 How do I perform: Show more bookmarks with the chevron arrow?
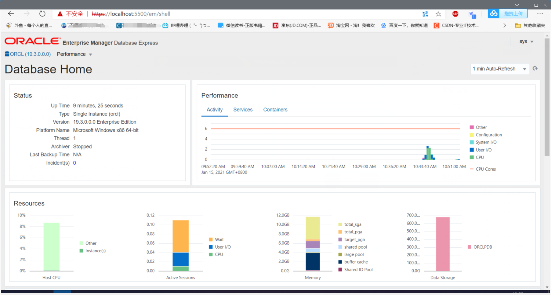(x=505, y=25)
